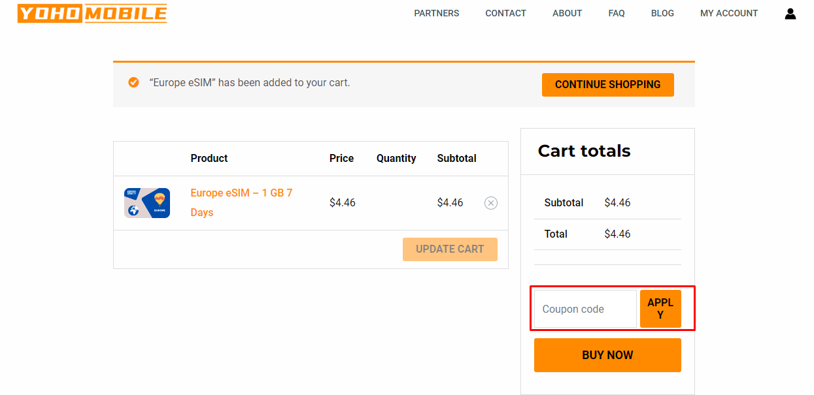The height and width of the screenshot is (395, 814).
Task: Go to the Contact page
Action: pyautogui.click(x=505, y=13)
